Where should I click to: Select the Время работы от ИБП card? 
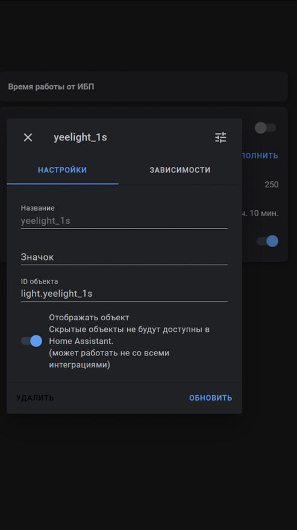click(143, 86)
